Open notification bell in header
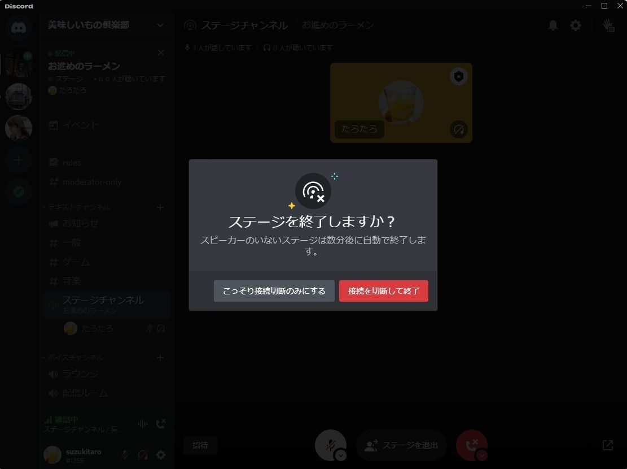The width and height of the screenshot is (627, 469). pyautogui.click(x=553, y=25)
